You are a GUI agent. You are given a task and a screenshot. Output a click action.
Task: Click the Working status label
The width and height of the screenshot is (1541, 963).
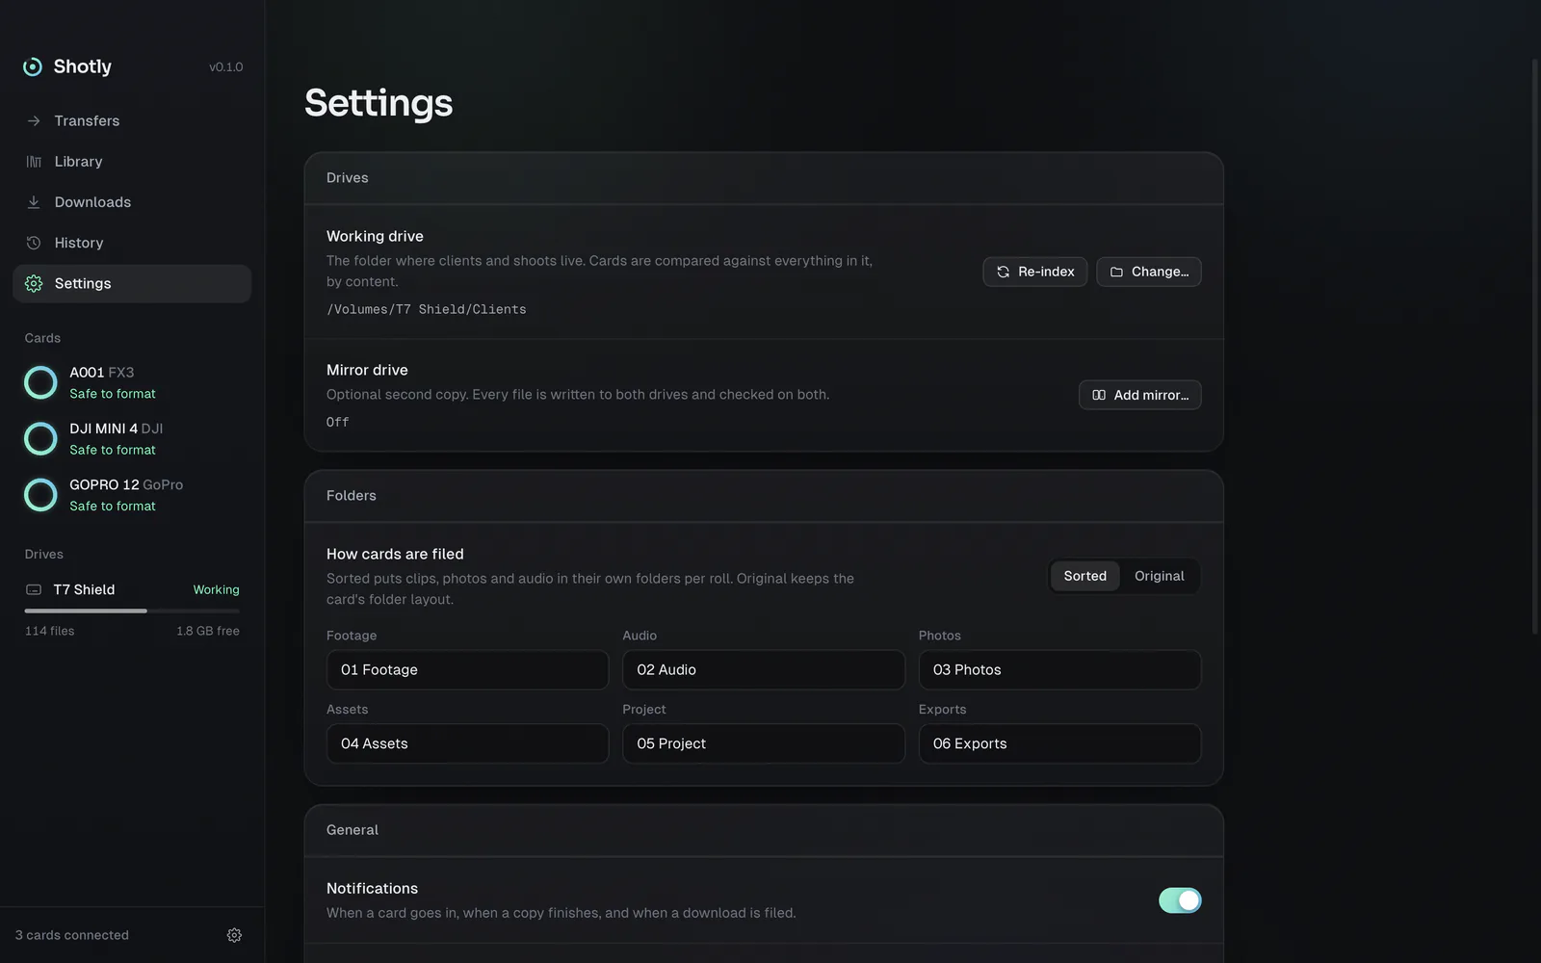[217, 589]
